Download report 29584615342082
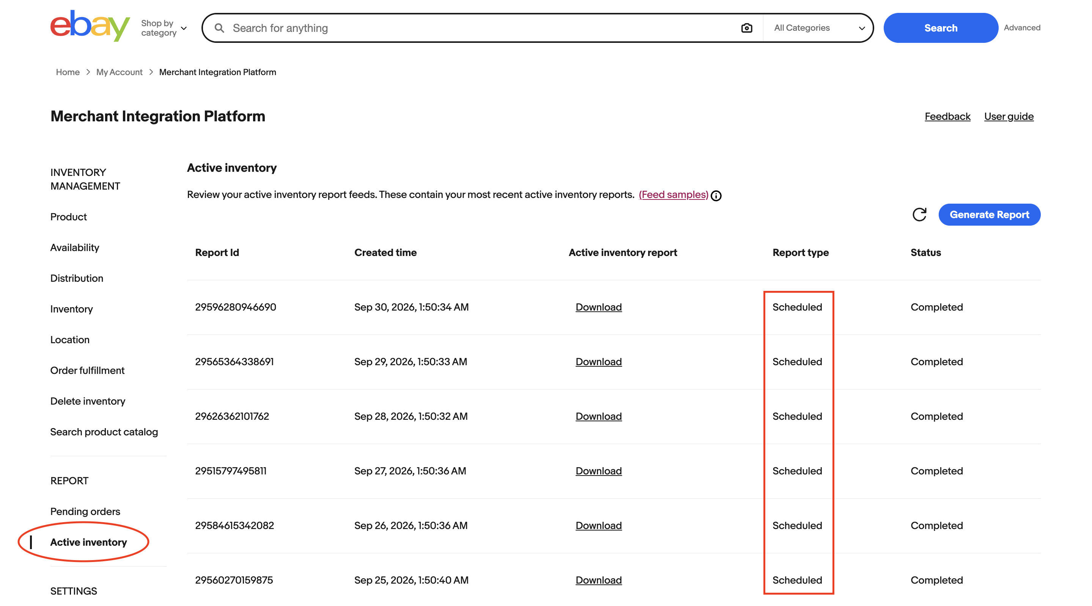This screenshot has width=1092, height=606. coord(598,526)
